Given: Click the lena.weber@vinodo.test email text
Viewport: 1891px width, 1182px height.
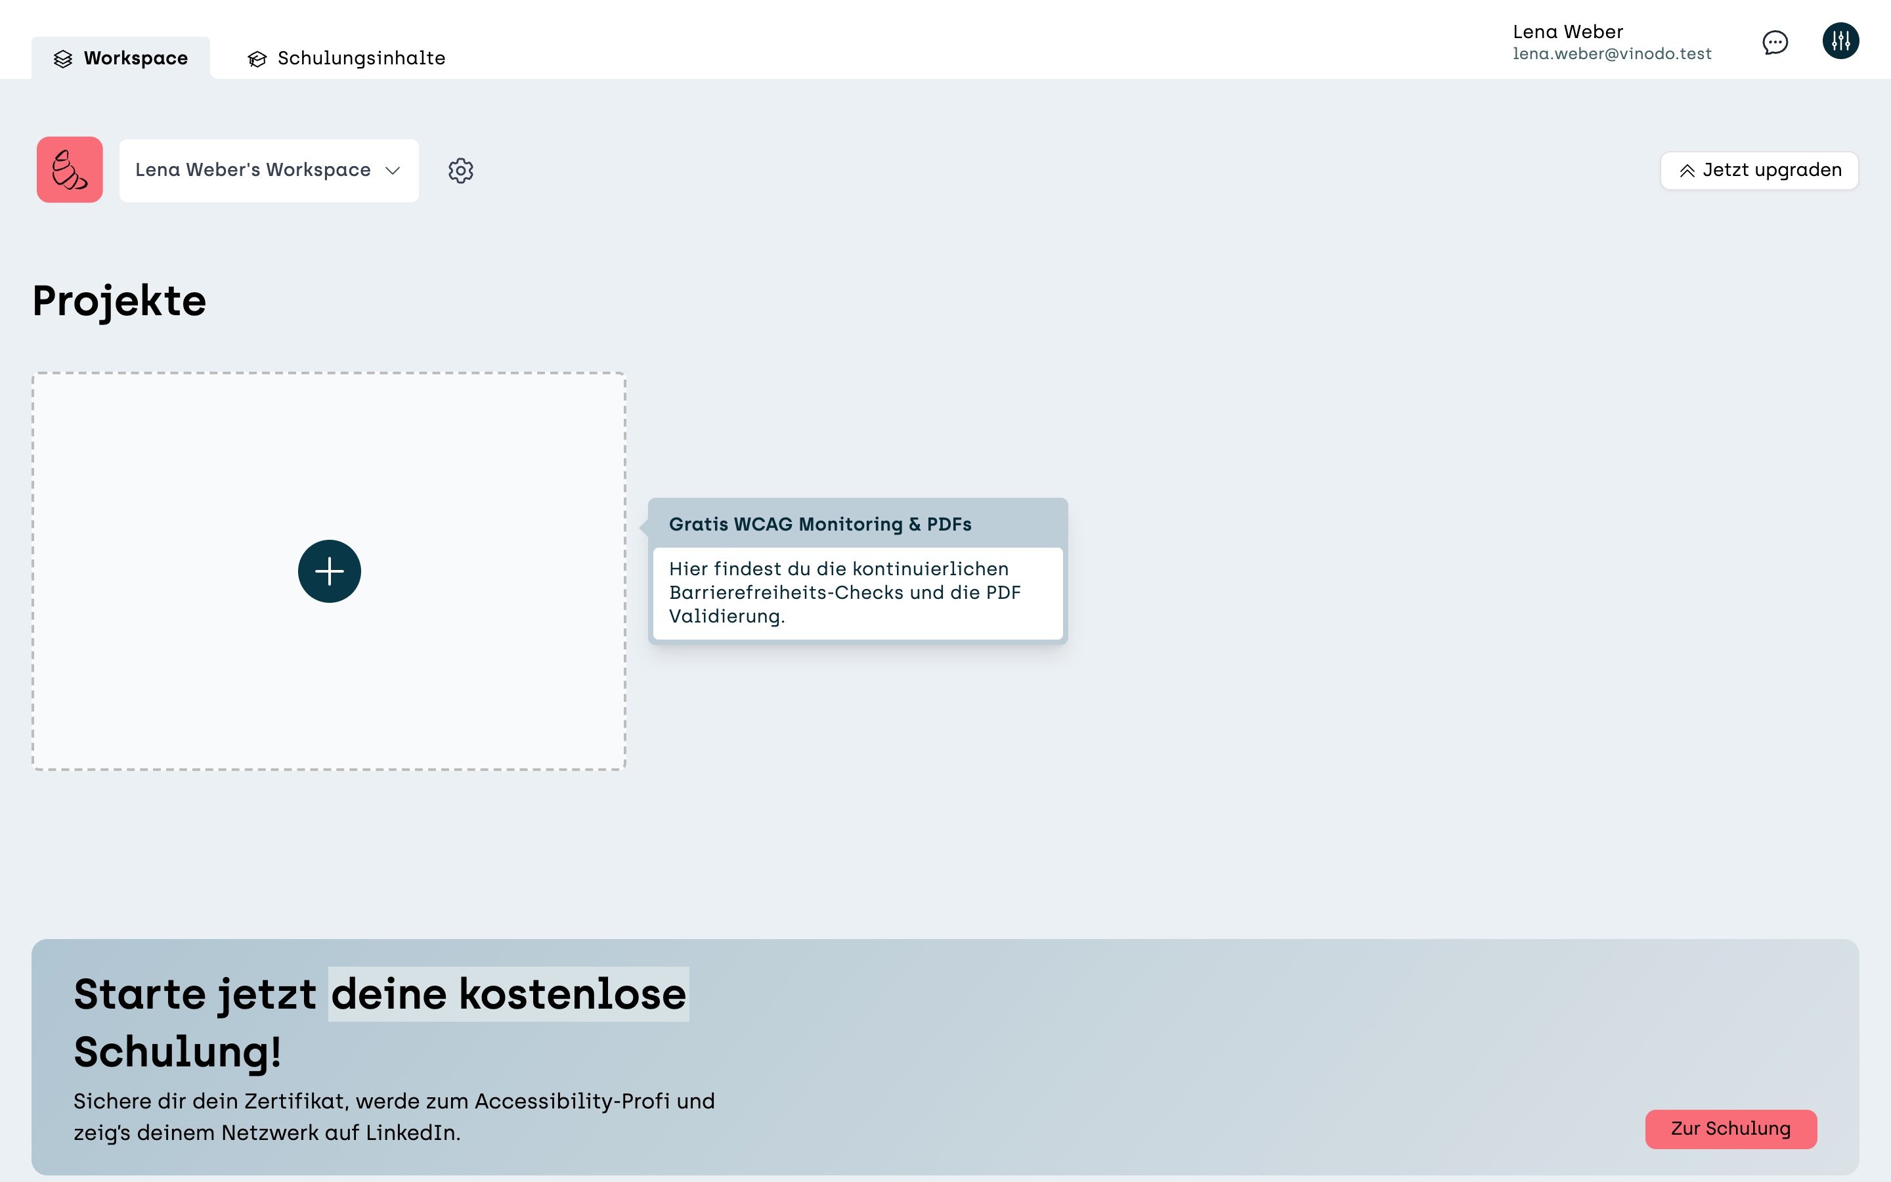Looking at the screenshot, I should (1611, 54).
